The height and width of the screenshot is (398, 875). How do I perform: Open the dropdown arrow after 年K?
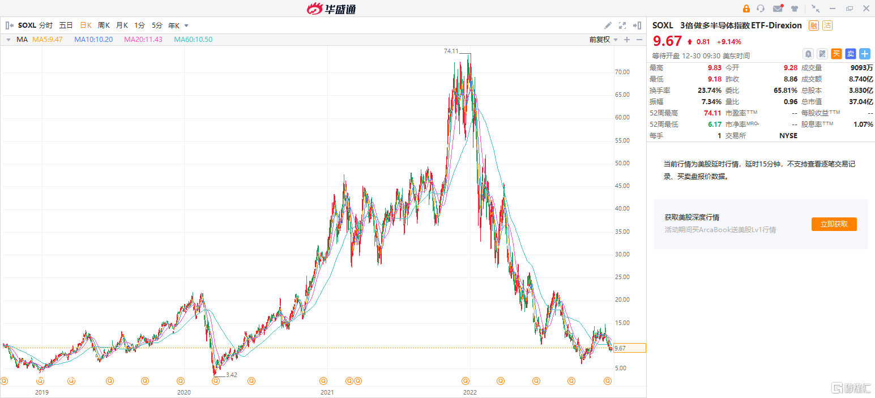point(186,25)
